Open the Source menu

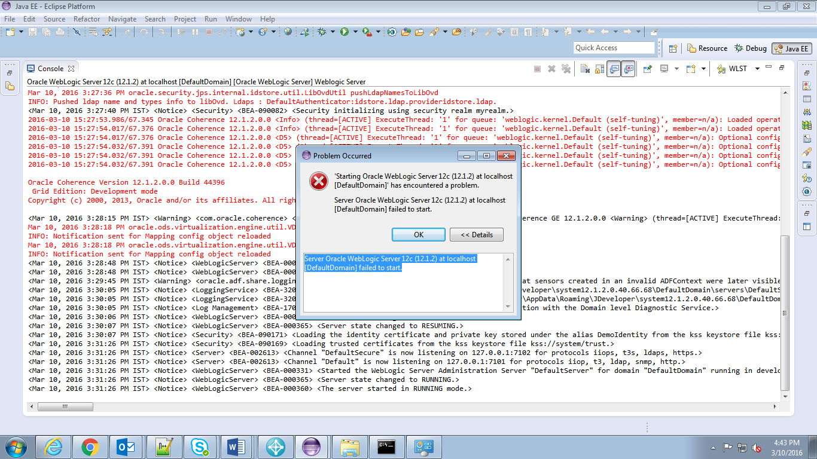54,19
